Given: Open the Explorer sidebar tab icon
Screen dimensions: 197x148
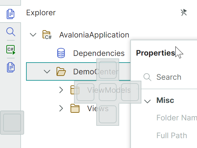Looking at the screenshot, I should tap(10, 14).
